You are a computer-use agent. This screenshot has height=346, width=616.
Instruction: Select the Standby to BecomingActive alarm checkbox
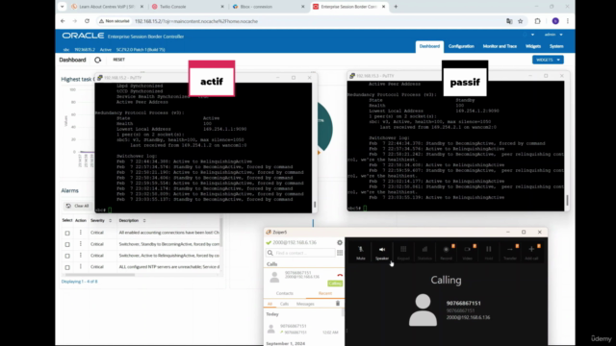coord(67,244)
